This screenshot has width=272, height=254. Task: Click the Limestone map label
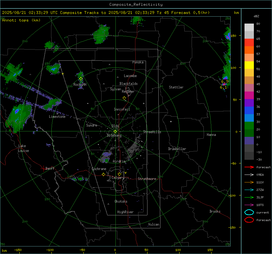[x=57, y=117]
